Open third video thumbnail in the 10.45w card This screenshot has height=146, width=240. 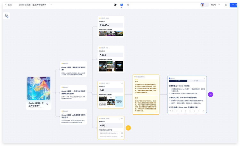pyautogui.click(x=119, y=34)
